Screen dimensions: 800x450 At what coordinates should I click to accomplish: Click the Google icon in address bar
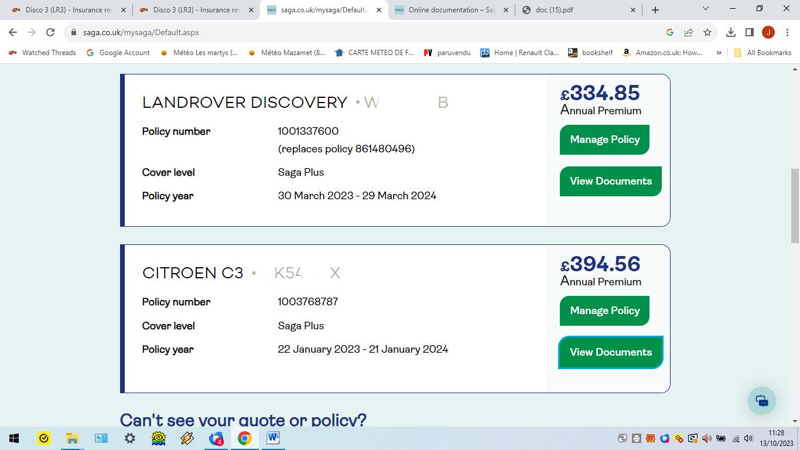coord(670,32)
